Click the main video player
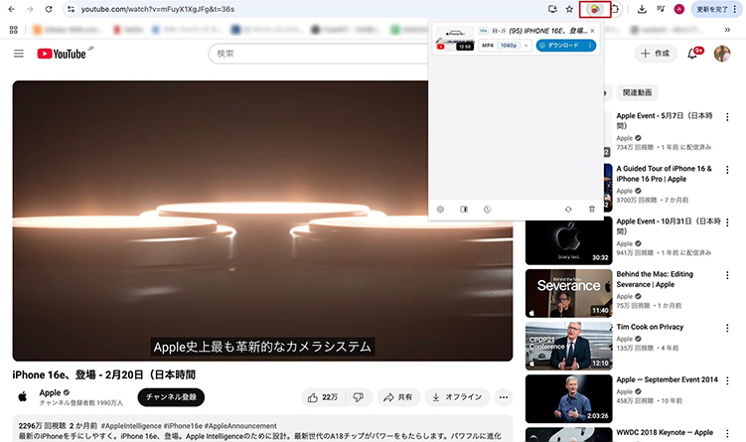The image size is (746, 442). [262, 221]
